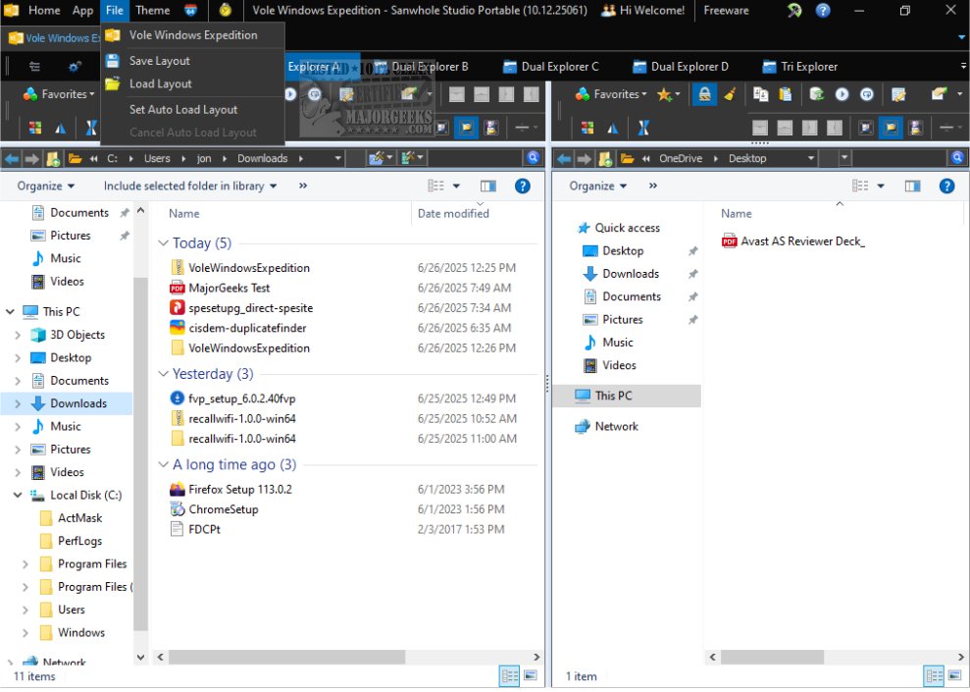The image size is (970, 692).
Task: Collapse the A long time ago (3) group
Action: point(164,464)
